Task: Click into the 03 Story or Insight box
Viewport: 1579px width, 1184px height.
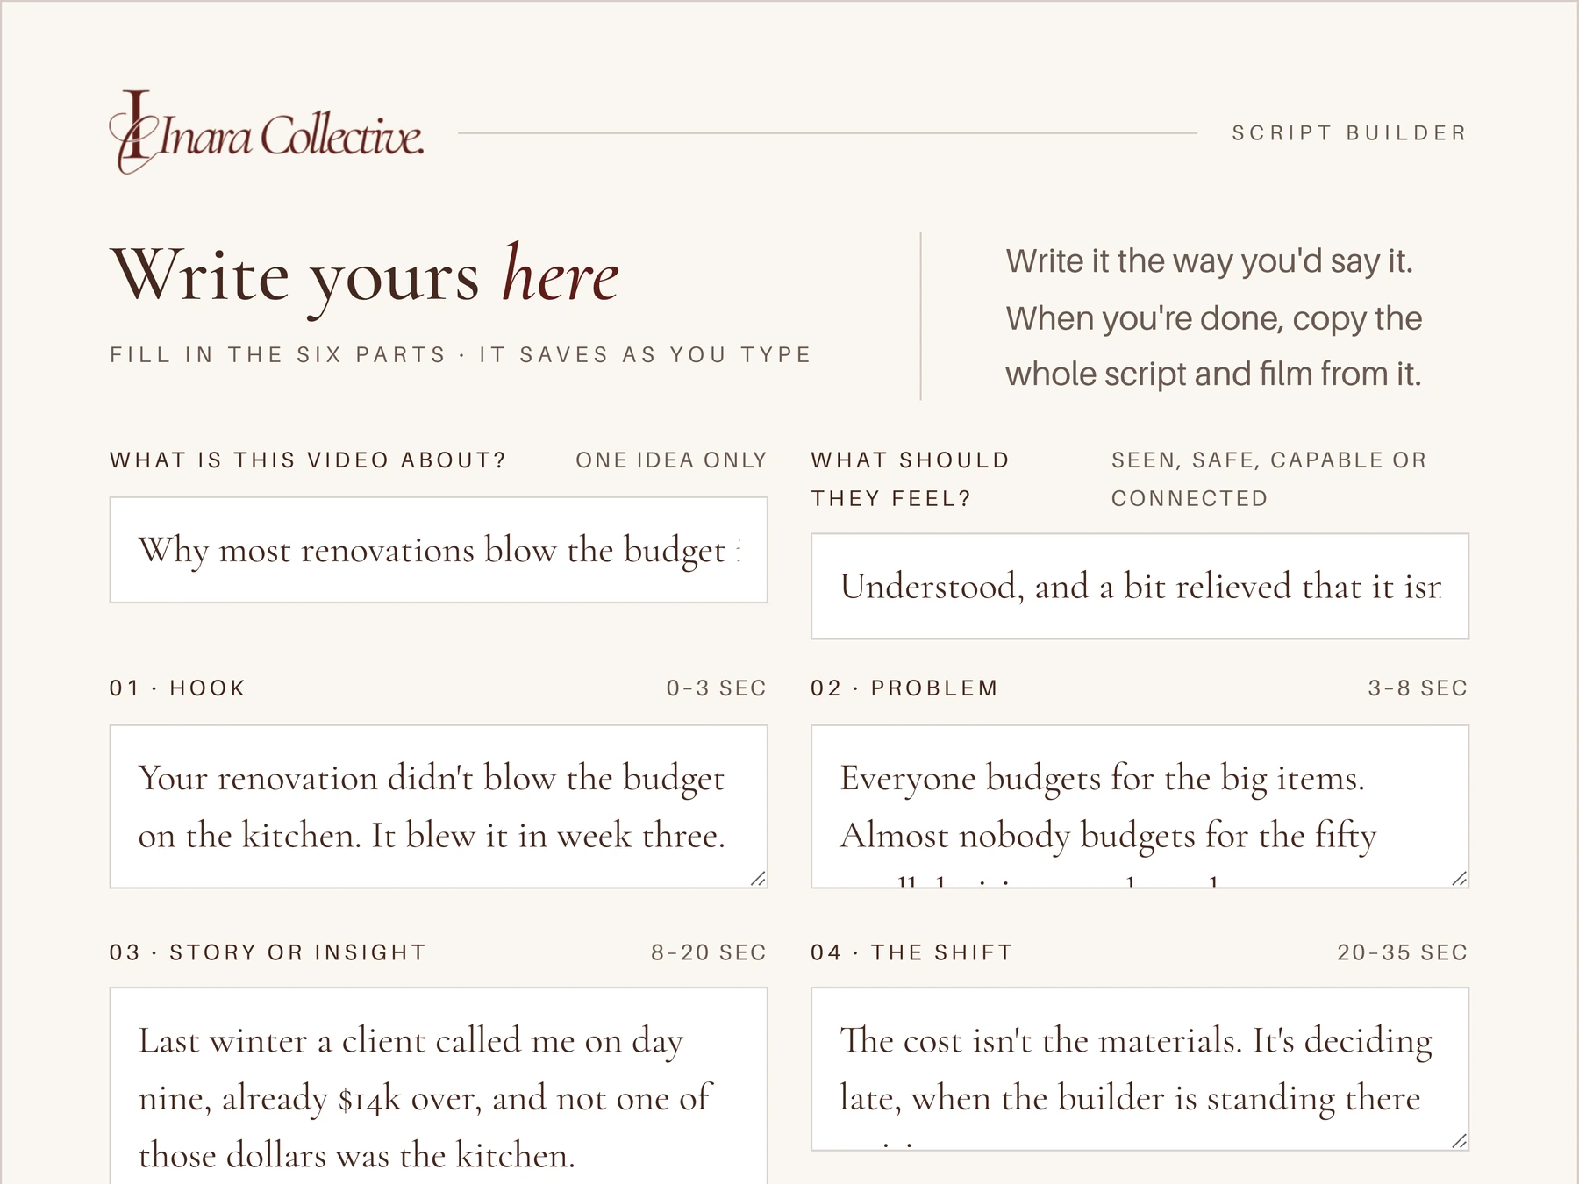Action: click(439, 1086)
